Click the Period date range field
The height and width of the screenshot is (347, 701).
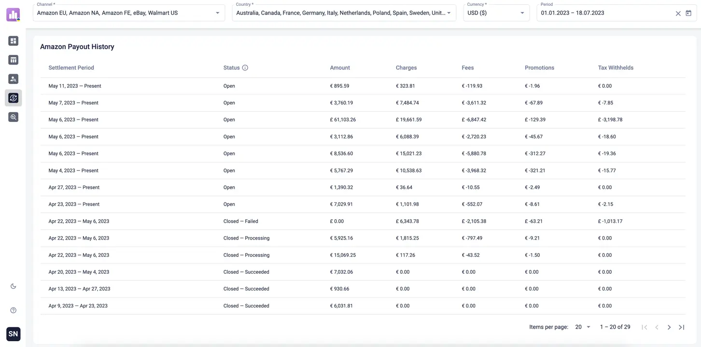click(x=603, y=13)
